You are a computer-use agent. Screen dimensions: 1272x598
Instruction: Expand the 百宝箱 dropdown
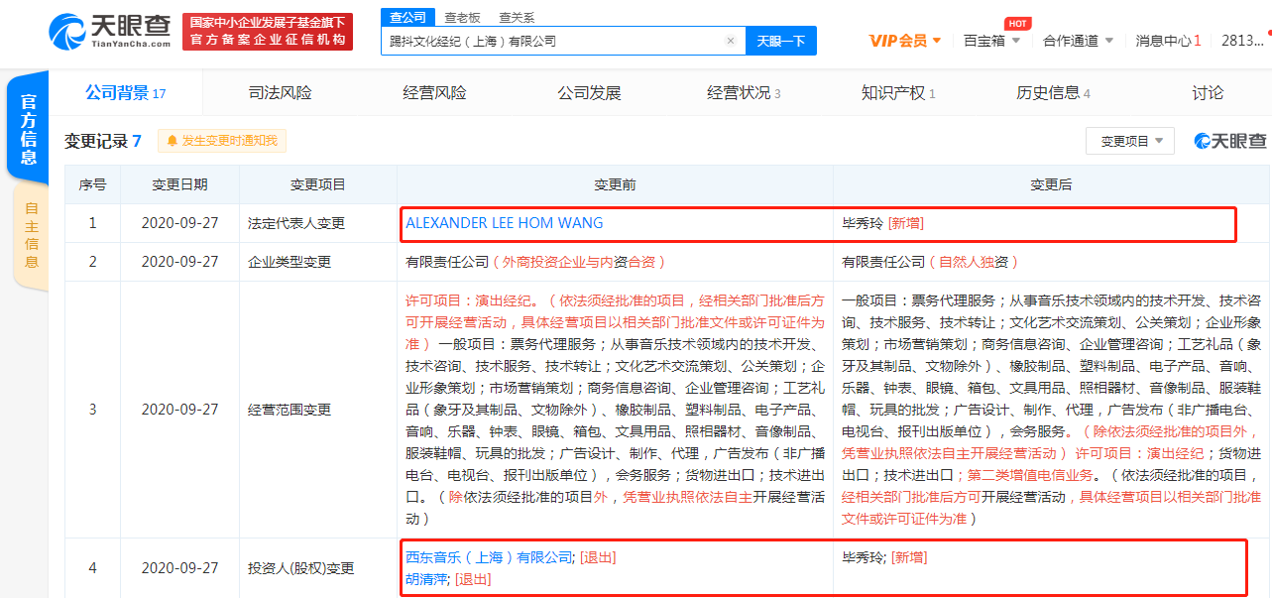991,41
